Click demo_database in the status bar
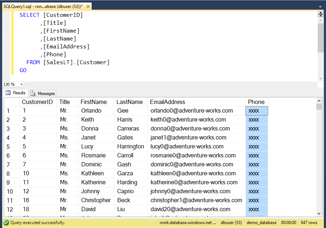326x228 pixels. [x=261, y=223]
